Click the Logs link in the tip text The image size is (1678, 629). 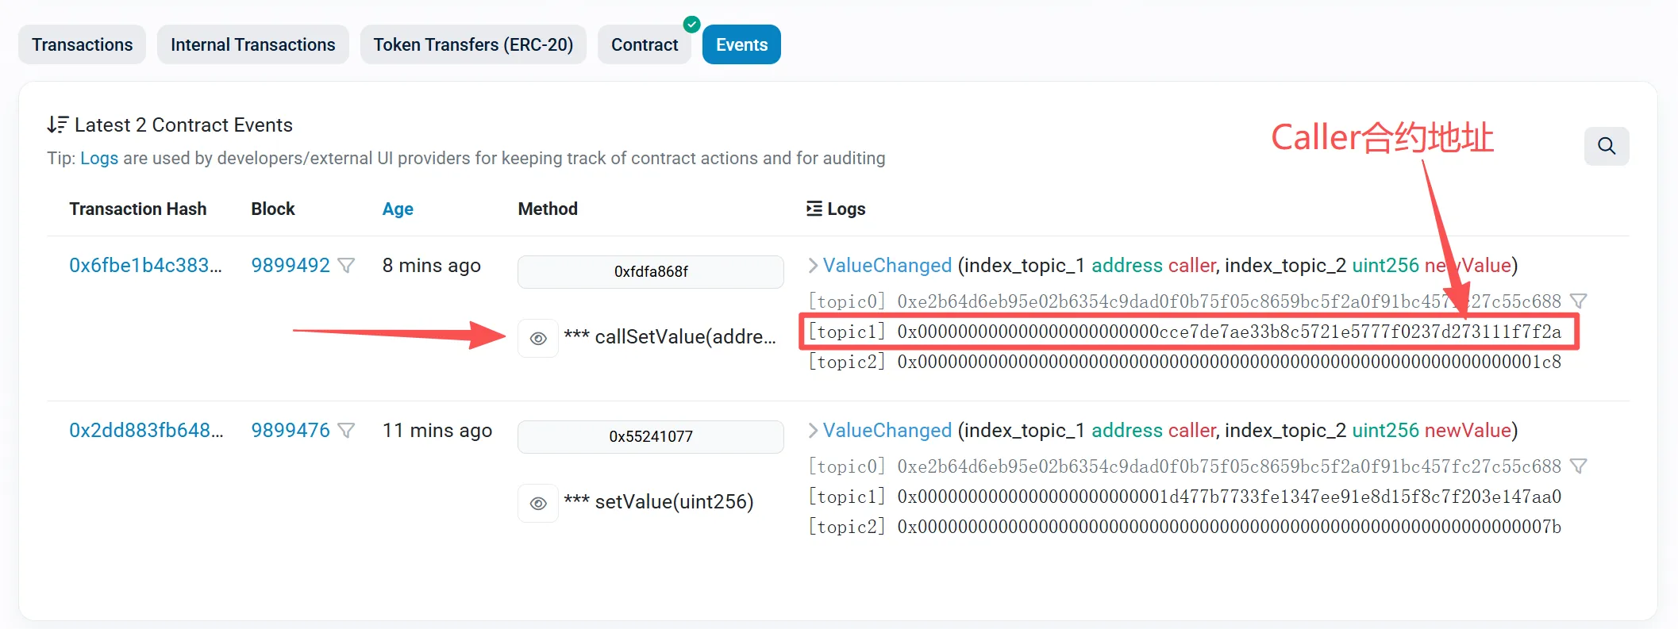point(99,158)
